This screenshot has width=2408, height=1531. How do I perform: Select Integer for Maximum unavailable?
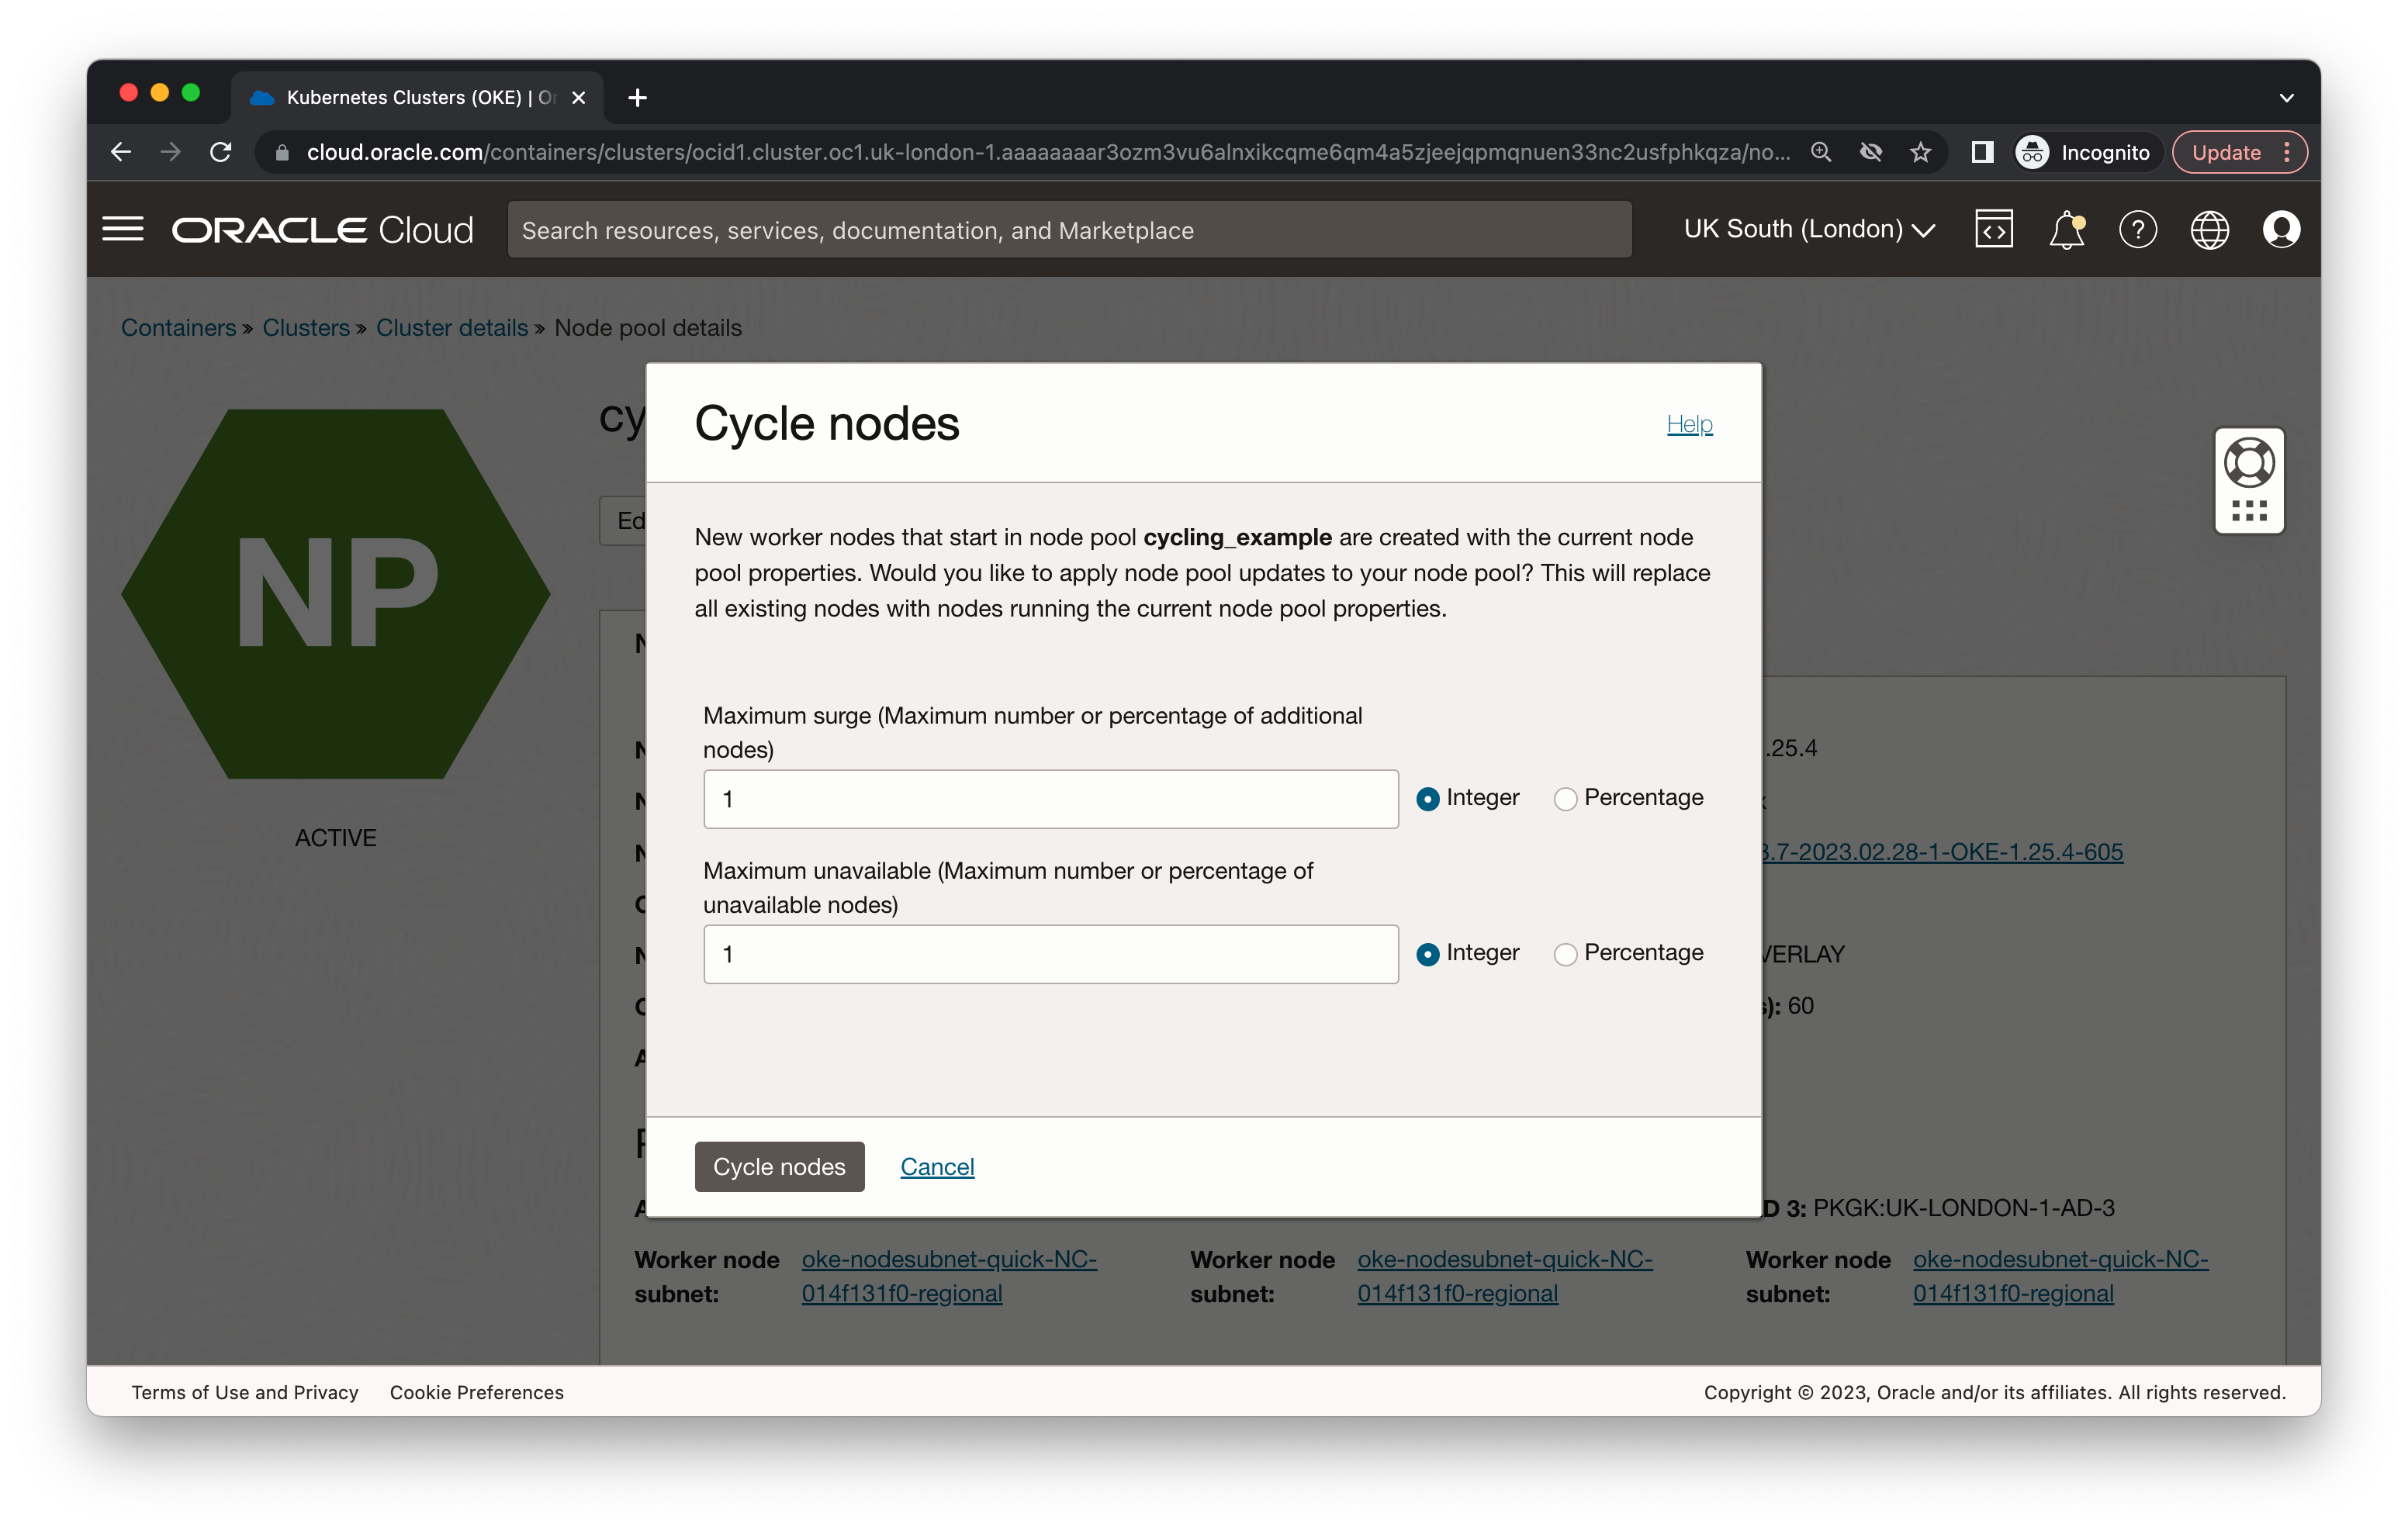(x=1428, y=954)
